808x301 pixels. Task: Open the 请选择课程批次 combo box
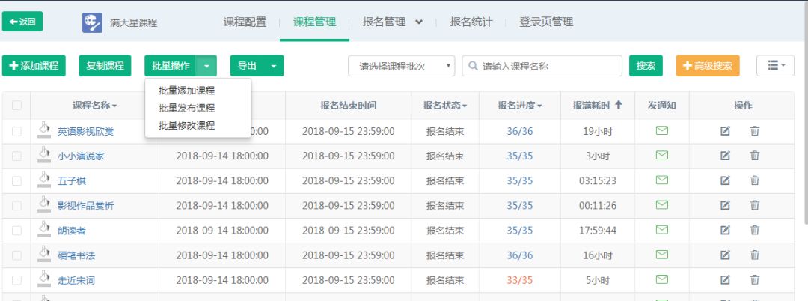pos(402,66)
